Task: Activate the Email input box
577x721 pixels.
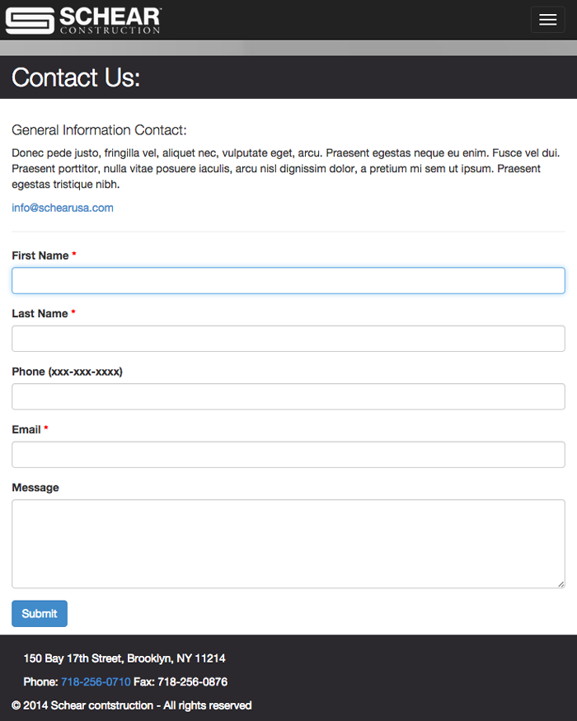Action: point(288,454)
